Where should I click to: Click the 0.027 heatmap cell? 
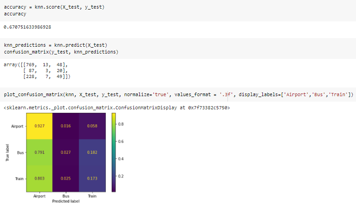(66, 152)
